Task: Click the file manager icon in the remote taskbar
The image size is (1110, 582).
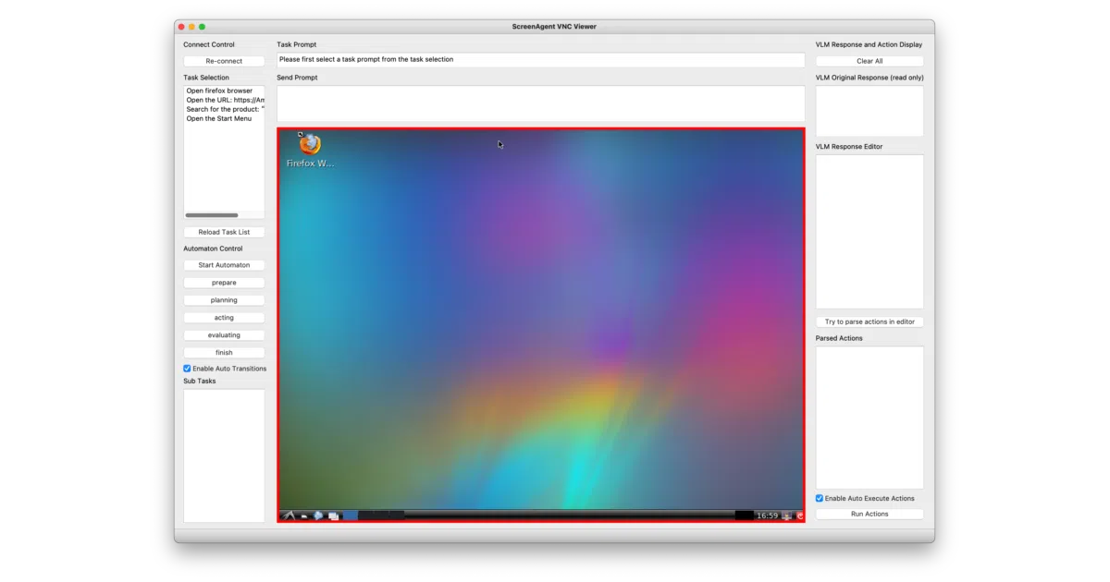Action: tap(303, 516)
